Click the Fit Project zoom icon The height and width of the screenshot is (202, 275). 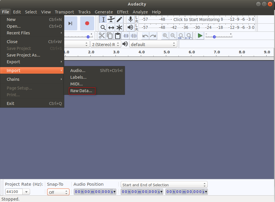189,36
